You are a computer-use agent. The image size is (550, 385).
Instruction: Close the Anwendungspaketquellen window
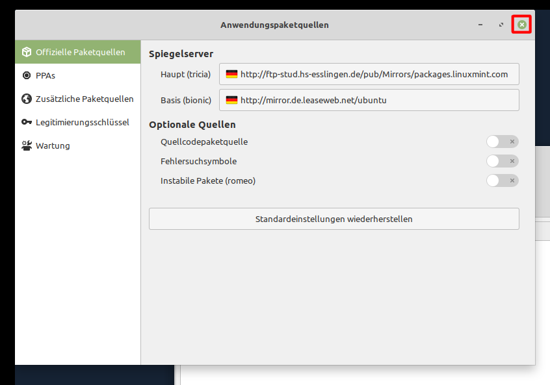click(521, 25)
